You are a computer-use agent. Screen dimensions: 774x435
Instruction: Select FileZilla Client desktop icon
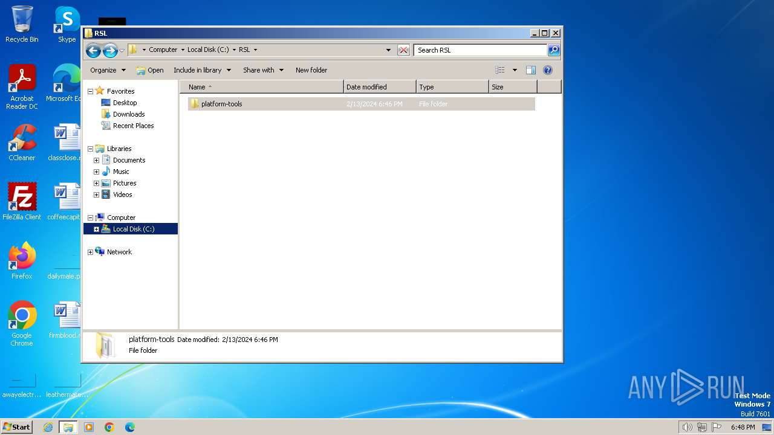tap(22, 202)
